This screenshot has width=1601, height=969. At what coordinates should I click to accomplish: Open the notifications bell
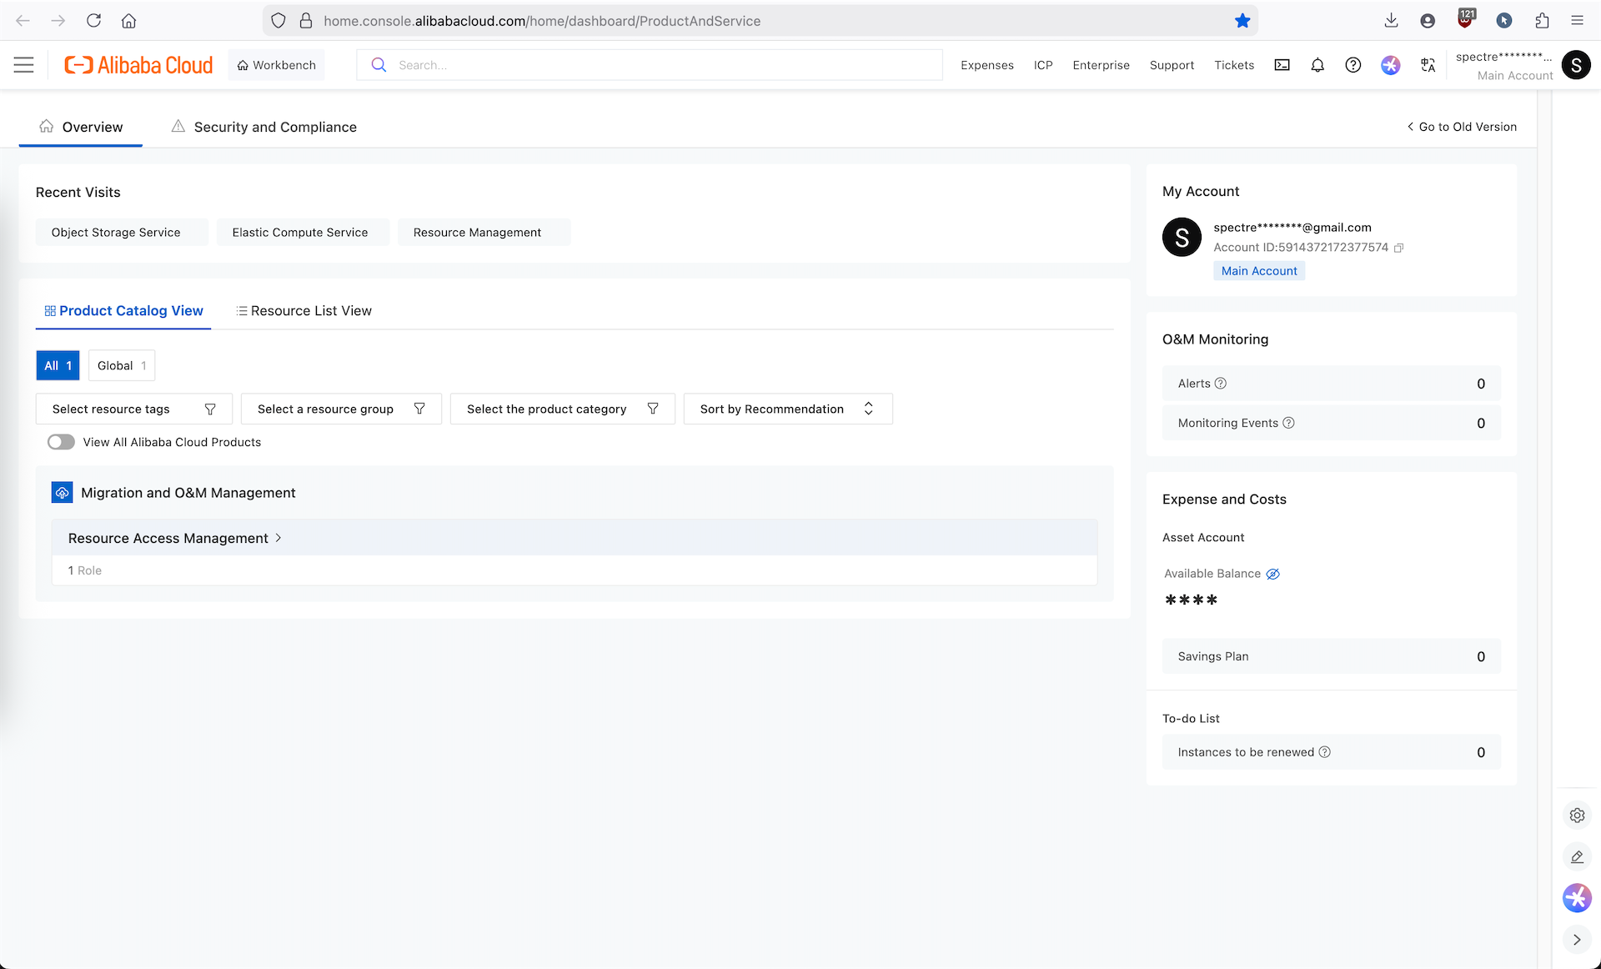[1317, 65]
